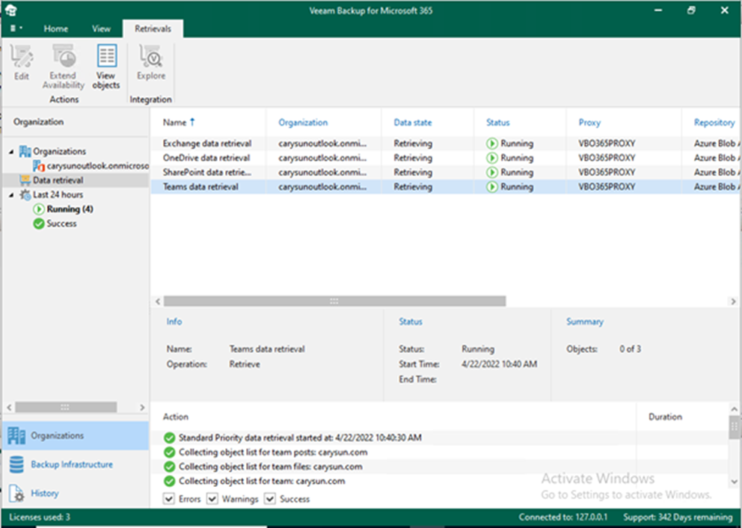Select the Success tree item
Viewport: 742px width, 528px height.
click(x=61, y=224)
